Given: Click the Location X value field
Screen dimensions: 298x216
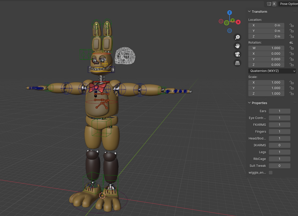Looking at the screenshot, I should [x=266, y=26].
